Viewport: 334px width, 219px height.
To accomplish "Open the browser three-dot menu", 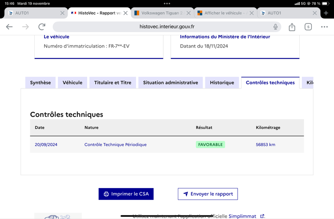I will [324, 27].
